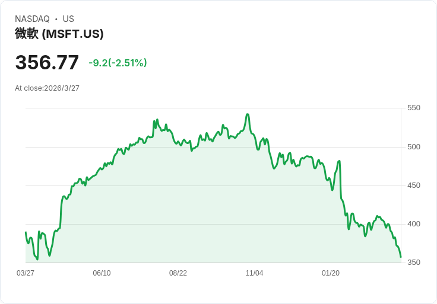Click the 550 y-axis price label
The width and height of the screenshot is (437, 304).
[x=413, y=108]
